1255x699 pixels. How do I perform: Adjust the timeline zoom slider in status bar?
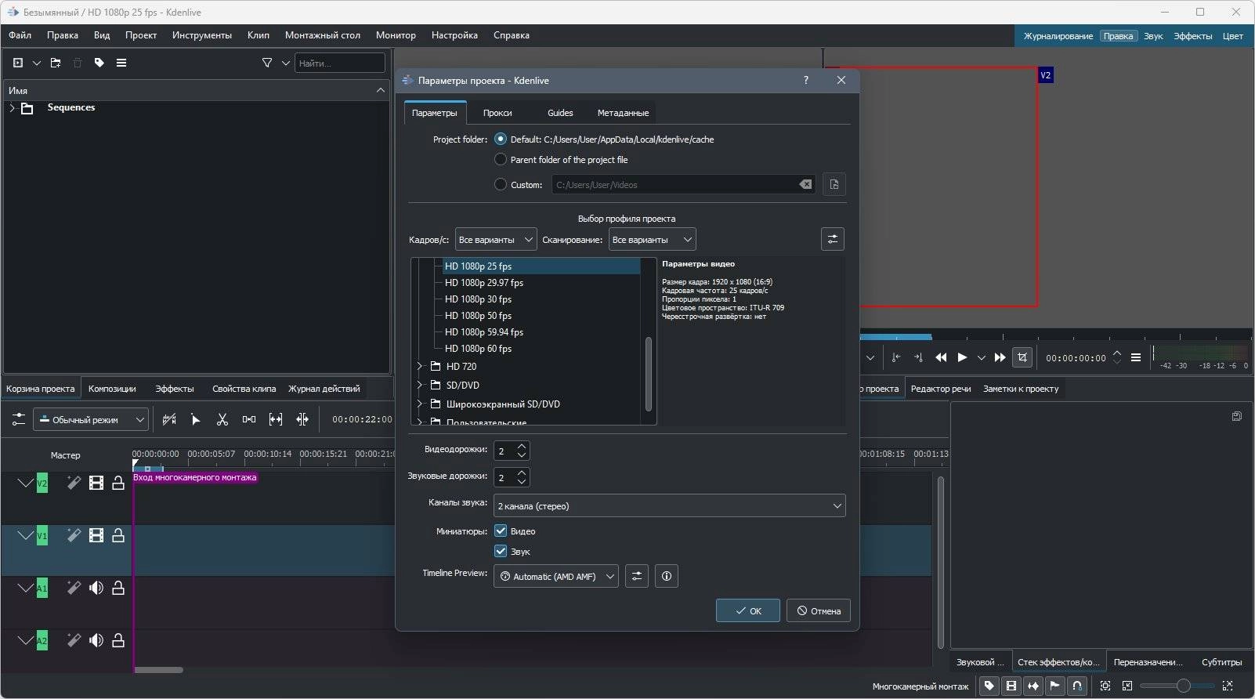pyautogui.click(x=1183, y=686)
